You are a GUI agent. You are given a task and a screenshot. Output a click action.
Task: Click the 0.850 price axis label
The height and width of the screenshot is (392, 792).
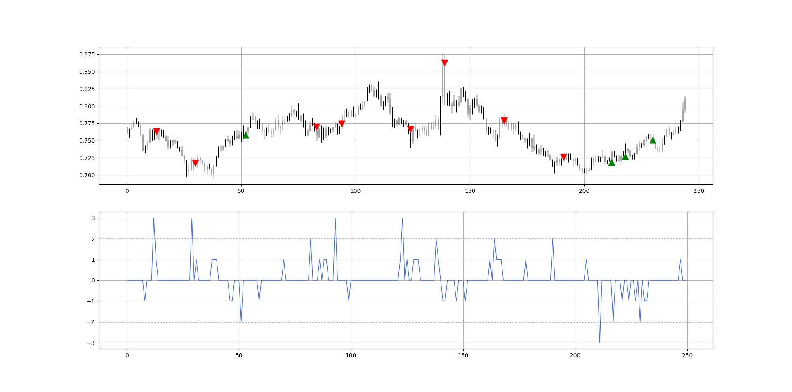[x=87, y=72]
